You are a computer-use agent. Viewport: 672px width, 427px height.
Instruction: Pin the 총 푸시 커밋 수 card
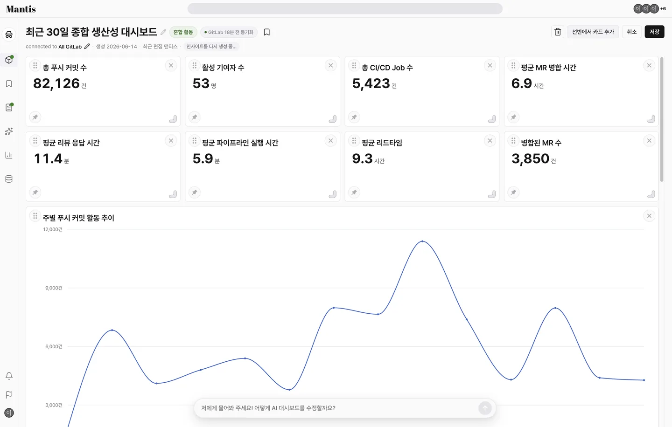coord(35,117)
